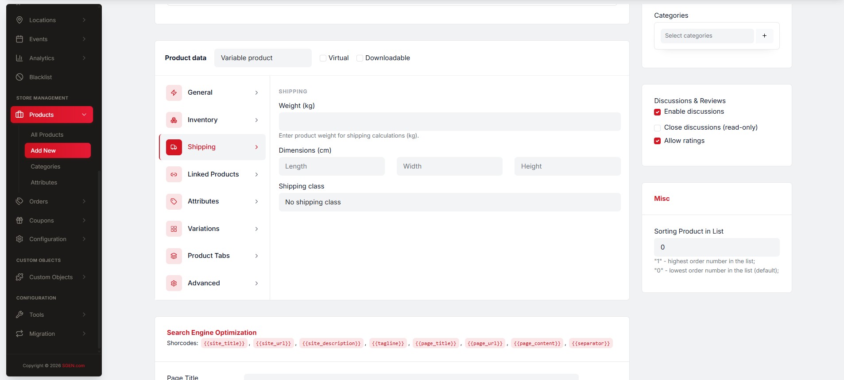
Task: Select Add New submenu item
Action: pyautogui.click(x=58, y=150)
